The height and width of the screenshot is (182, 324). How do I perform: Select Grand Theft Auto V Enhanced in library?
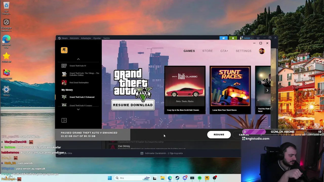pyautogui.click(x=78, y=97)
